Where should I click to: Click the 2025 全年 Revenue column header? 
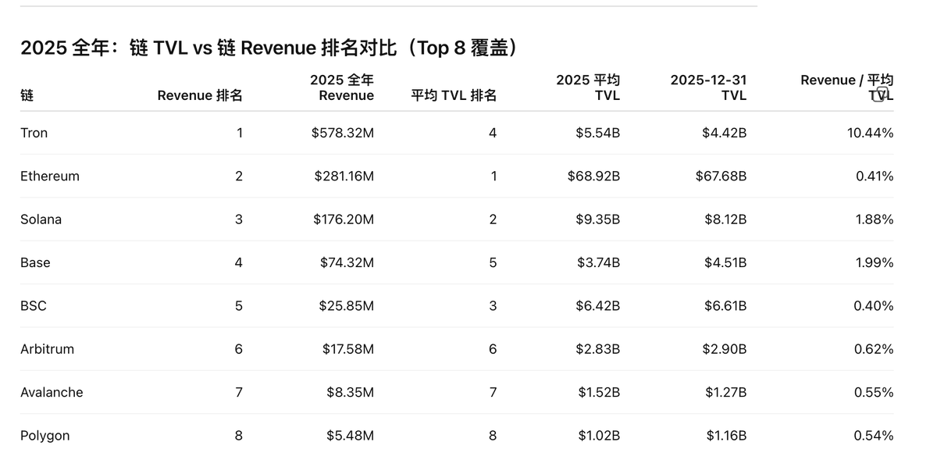pyautogui.click(x=342, y=87)
